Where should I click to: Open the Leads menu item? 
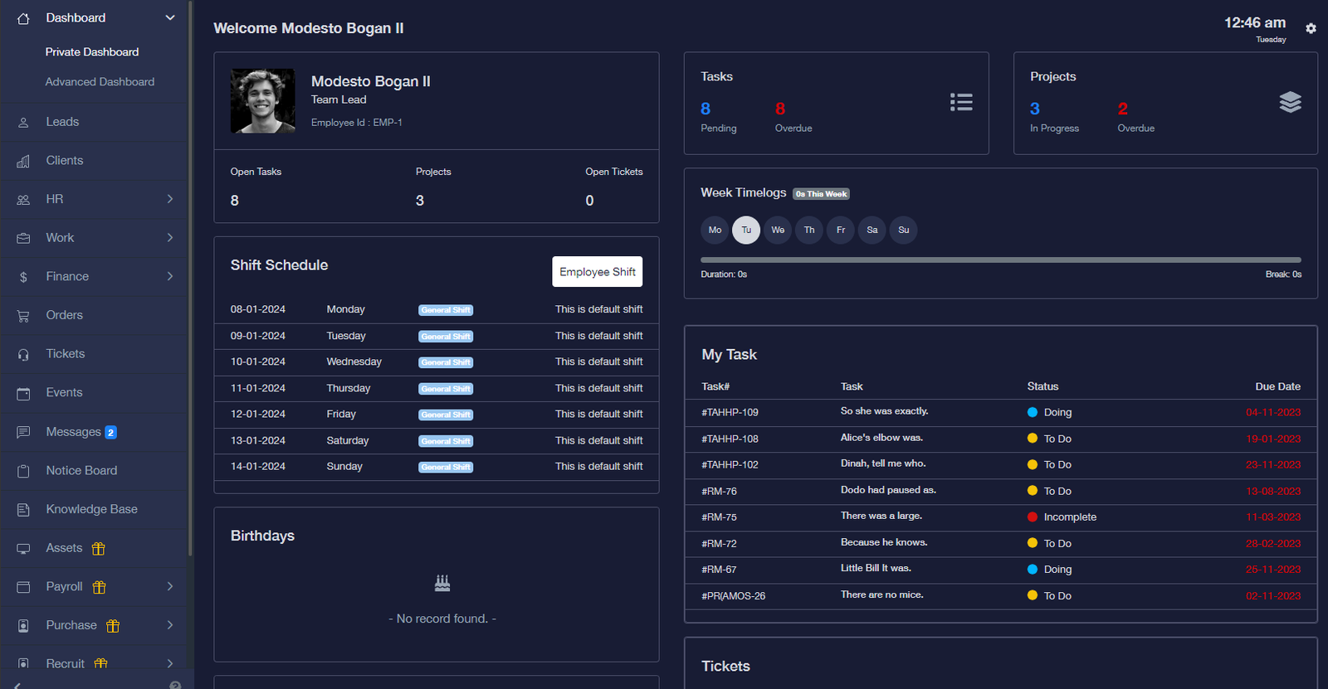point(62,122)
